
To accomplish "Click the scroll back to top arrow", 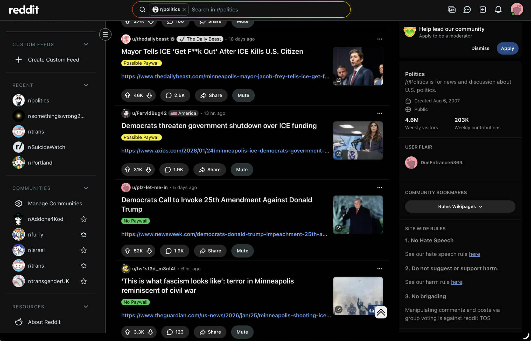I will coord(381,312).
